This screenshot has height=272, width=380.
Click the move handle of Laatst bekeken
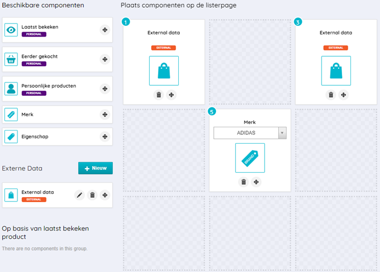(104, 29)
